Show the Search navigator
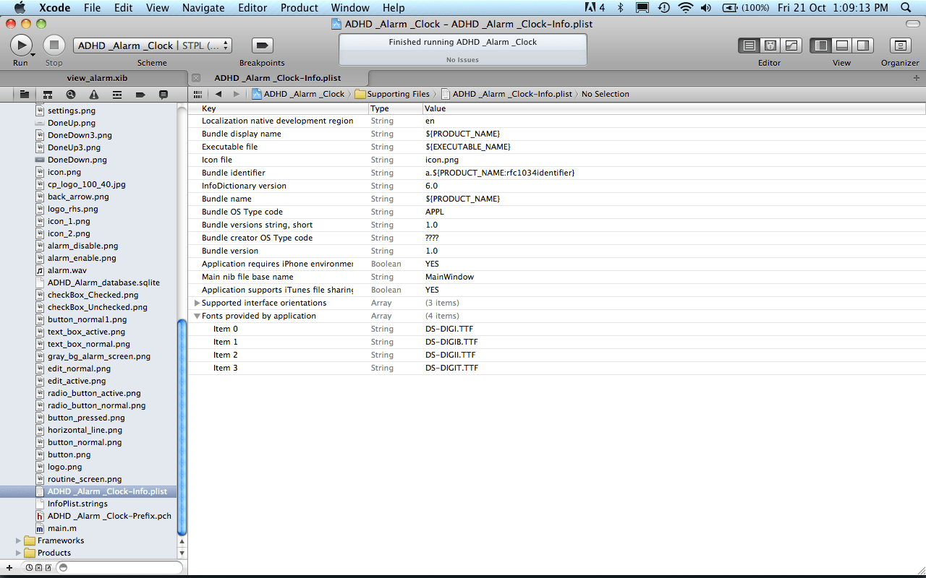Viewport: 926px width, 578px height. click(x=71, y=94)
